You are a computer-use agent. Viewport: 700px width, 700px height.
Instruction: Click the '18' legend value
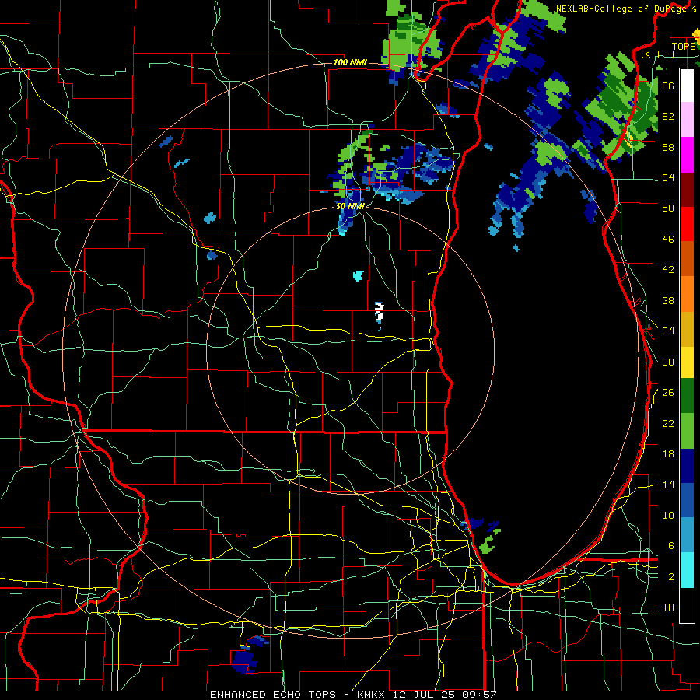668,454
